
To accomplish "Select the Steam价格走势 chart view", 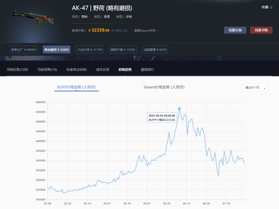I will coord(164,87).
